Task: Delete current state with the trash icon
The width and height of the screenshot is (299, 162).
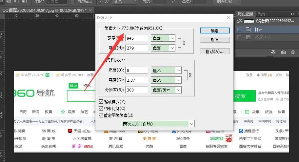Action: click(x=293, y=52)
